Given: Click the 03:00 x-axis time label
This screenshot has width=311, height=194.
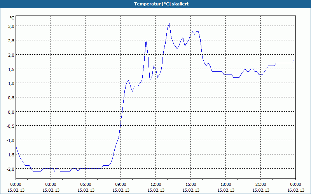Looking at the screenshot, I should (51, 185).
